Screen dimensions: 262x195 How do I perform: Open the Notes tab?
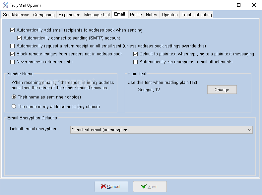(151, 15)
